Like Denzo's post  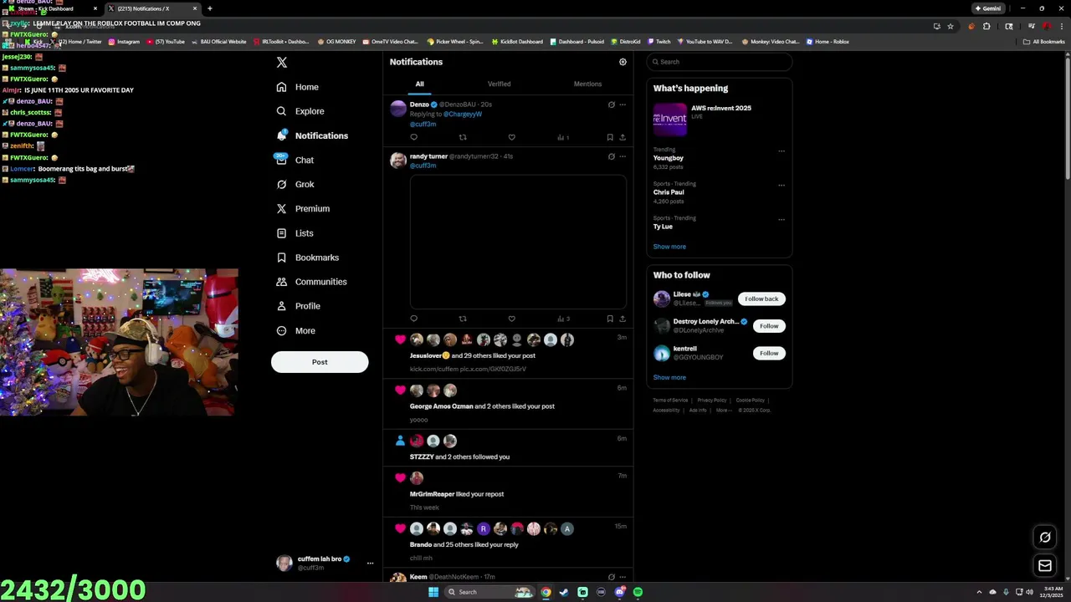(511, 137)
